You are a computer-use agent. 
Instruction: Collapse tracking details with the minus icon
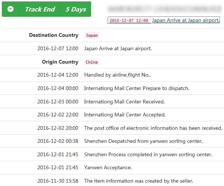click(10, 9)
